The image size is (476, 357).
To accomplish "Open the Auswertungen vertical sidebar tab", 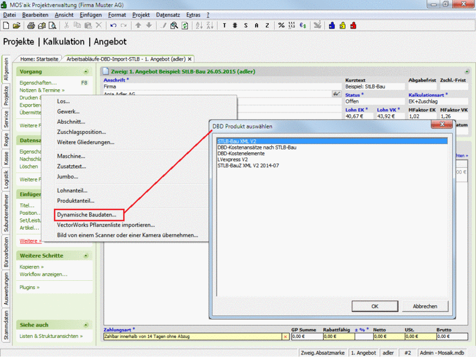I will 6,289.
